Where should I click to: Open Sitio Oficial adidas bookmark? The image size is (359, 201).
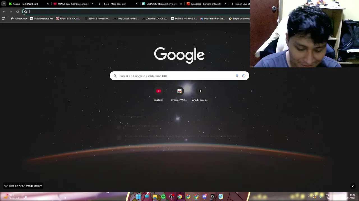click(x=126, y=19)
